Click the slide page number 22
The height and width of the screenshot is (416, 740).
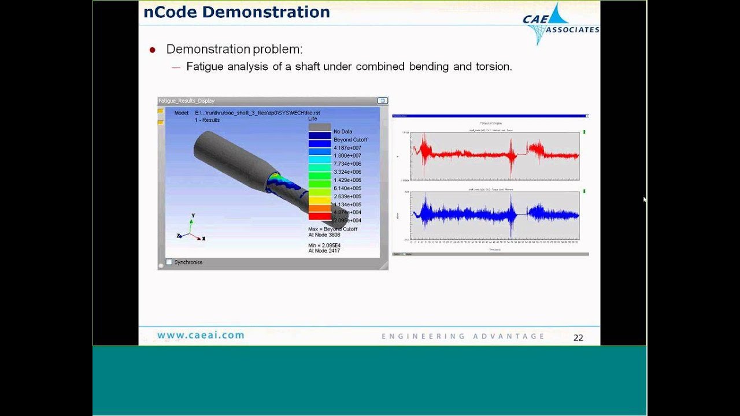click(x=578, y=338)
